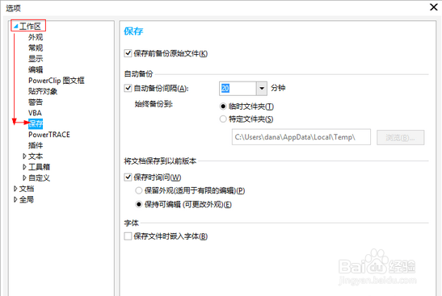The image size is (442, 296).
Task: Select 文本 label in the tree
Action: pyautogui.click(x=36, y=156)
